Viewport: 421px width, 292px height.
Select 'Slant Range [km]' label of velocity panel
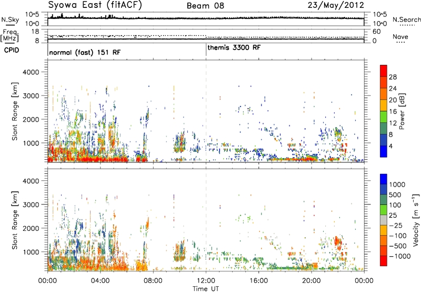coord(15,220)
